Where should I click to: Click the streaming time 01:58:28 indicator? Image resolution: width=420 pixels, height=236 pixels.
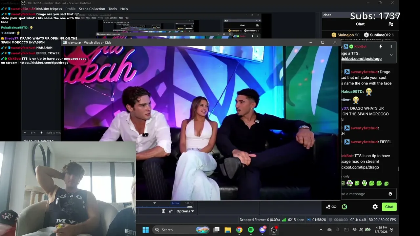click(x=316, y=220)
